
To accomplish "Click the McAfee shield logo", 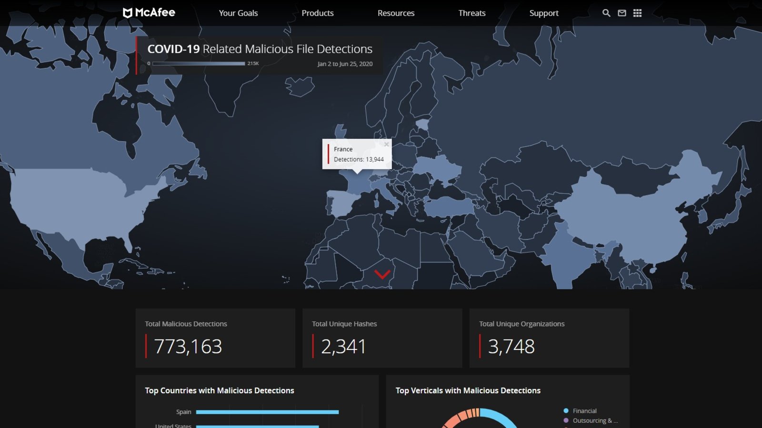I will tap(129, 13).
